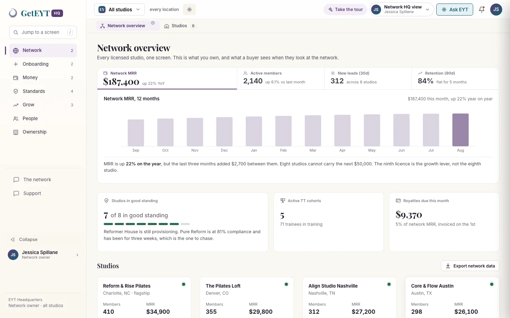Image resolution: width=510 pixels, height=318 pixels.
Task: Open The Pilates Loft studio card
Action: pyautogui.click(x=247, y=298)
